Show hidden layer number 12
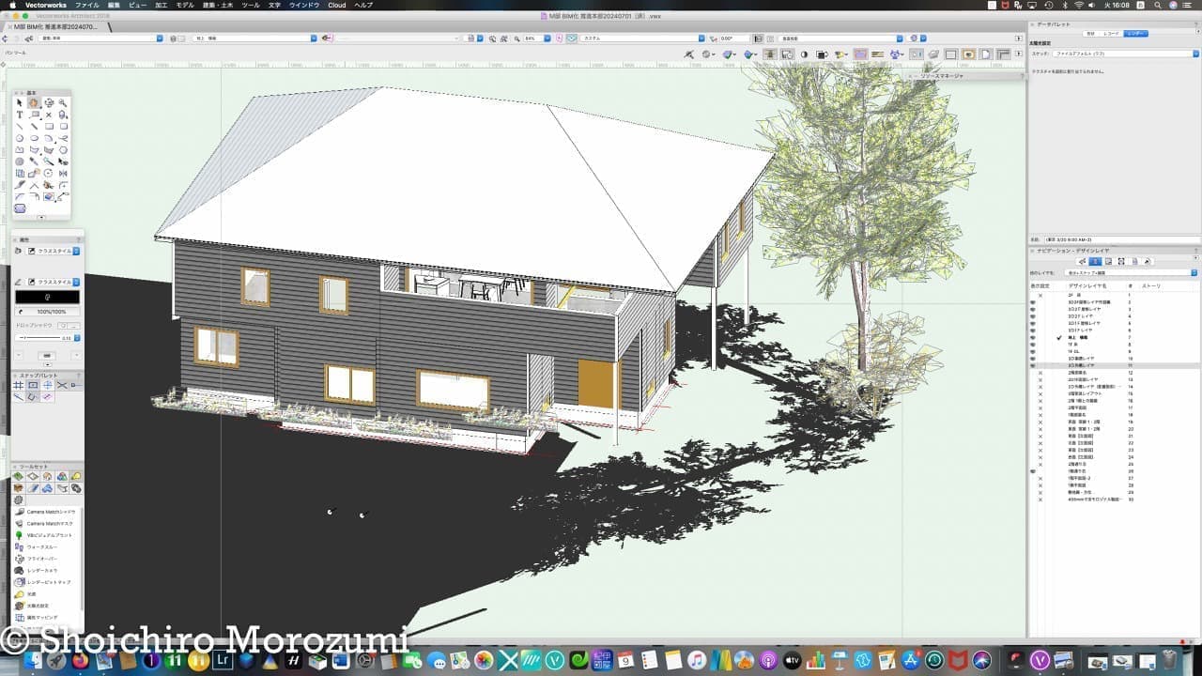 [x=1040, y=373]
